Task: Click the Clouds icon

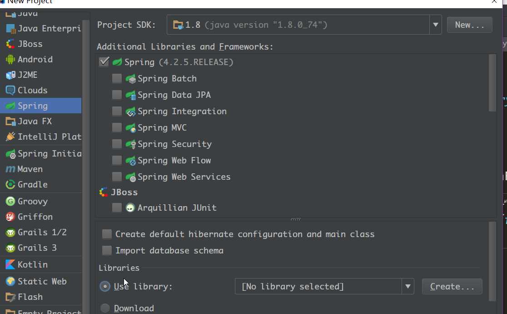Action: (x=10, y=90)
